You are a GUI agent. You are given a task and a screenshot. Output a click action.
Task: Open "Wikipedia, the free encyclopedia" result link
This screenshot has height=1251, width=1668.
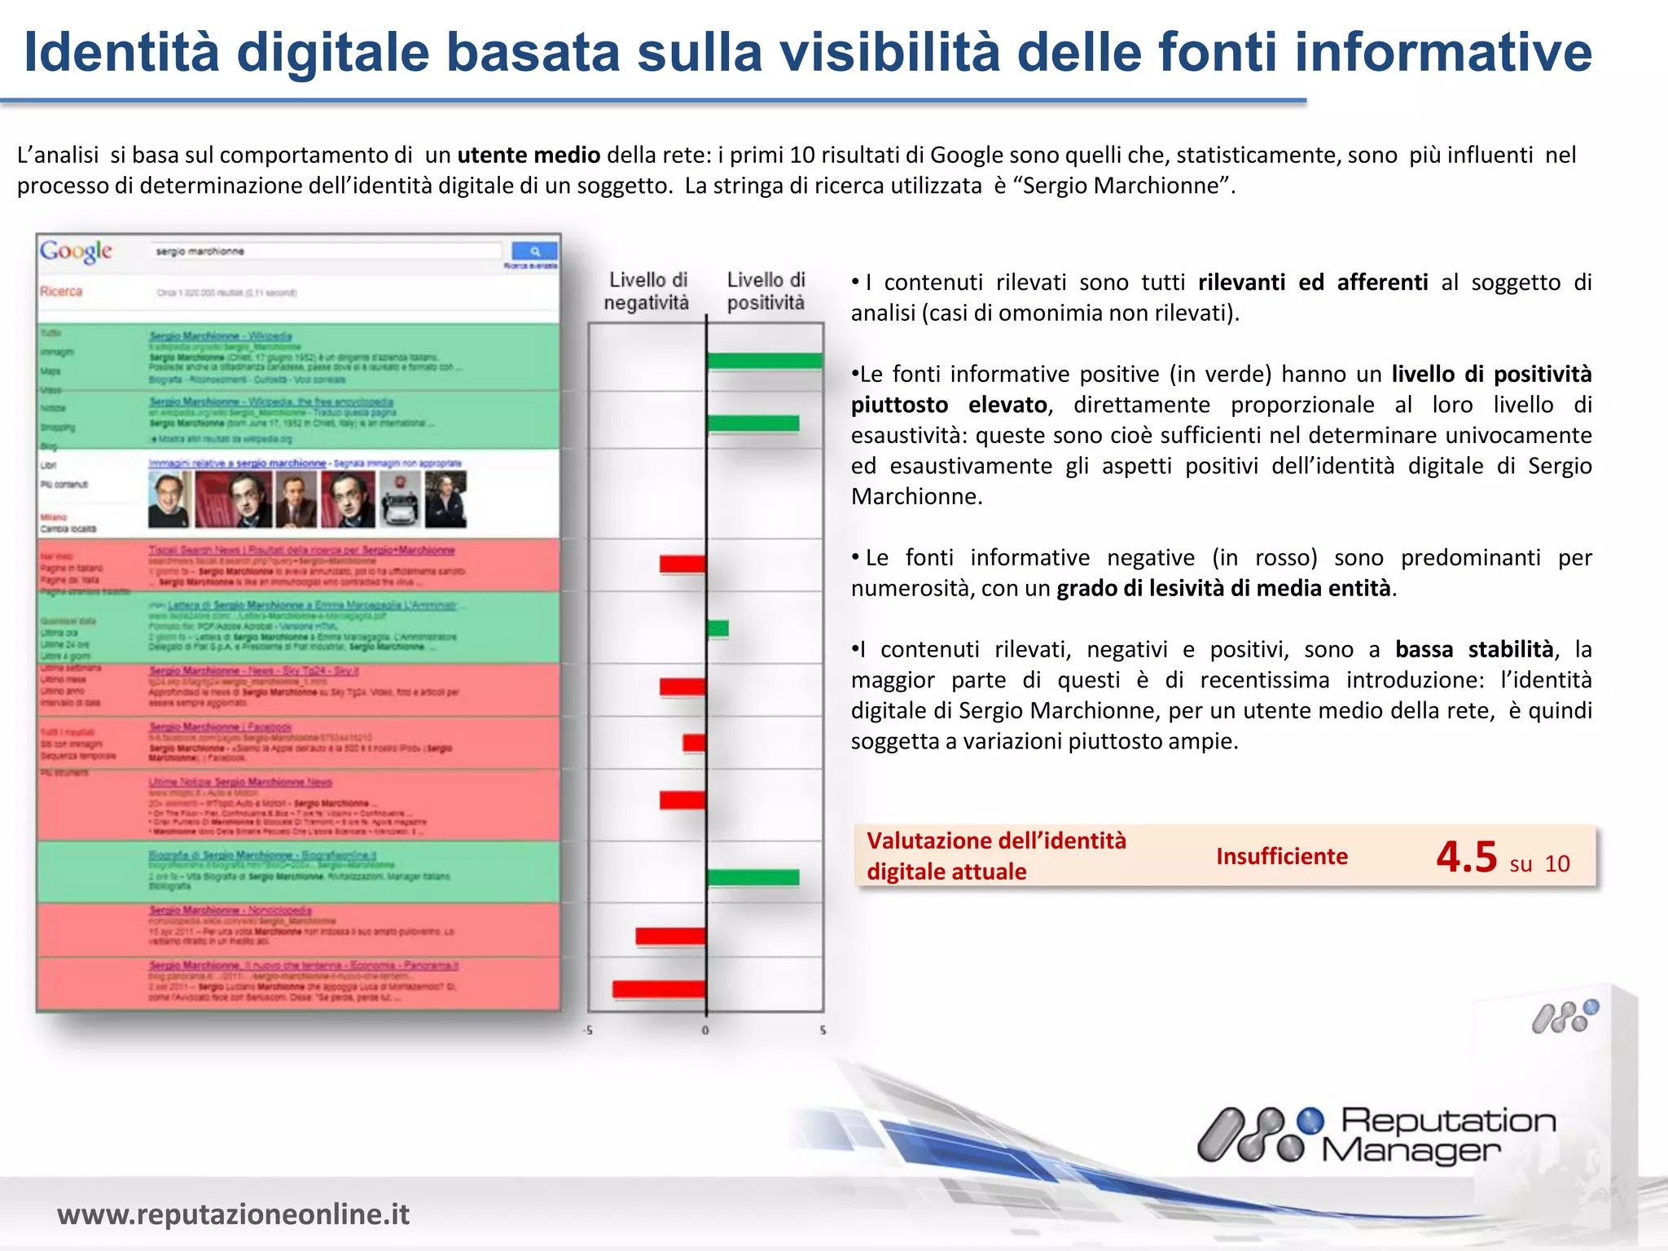point(271,402)
